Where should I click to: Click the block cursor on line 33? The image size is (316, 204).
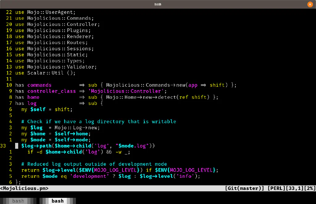17,146
